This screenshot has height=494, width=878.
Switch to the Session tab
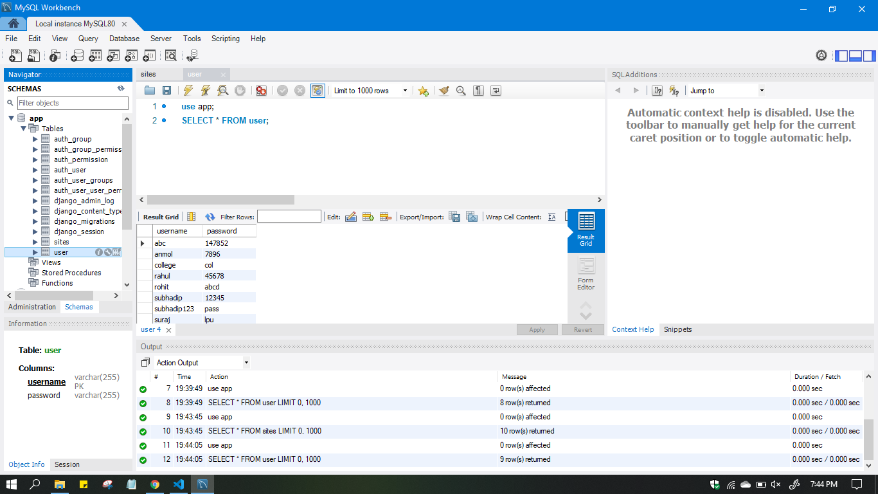click(x=67, y=464)
